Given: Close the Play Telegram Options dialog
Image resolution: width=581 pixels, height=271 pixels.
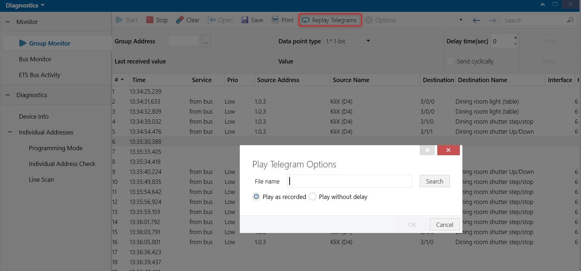Looking at the screenshot, I should (448, 150).
